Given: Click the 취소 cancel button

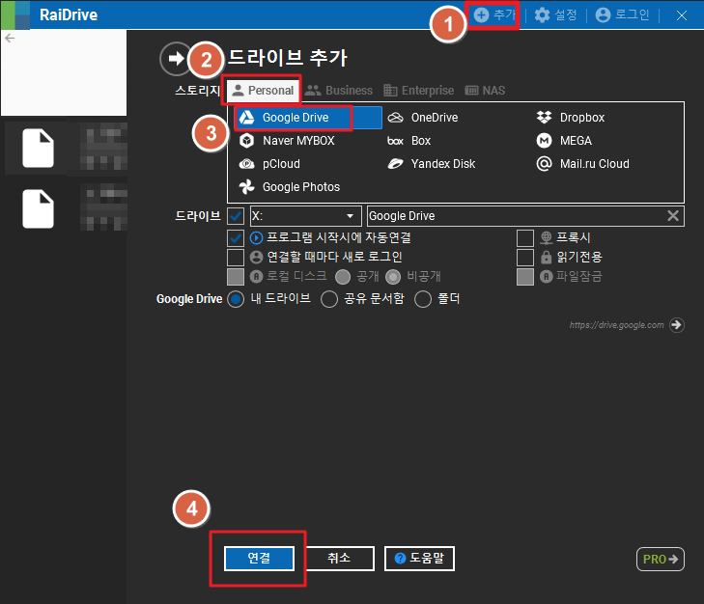Looking at the screenshot, I should click(339, 559).
